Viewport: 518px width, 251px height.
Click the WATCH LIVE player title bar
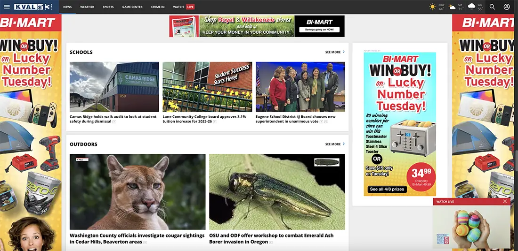point(471,201)
